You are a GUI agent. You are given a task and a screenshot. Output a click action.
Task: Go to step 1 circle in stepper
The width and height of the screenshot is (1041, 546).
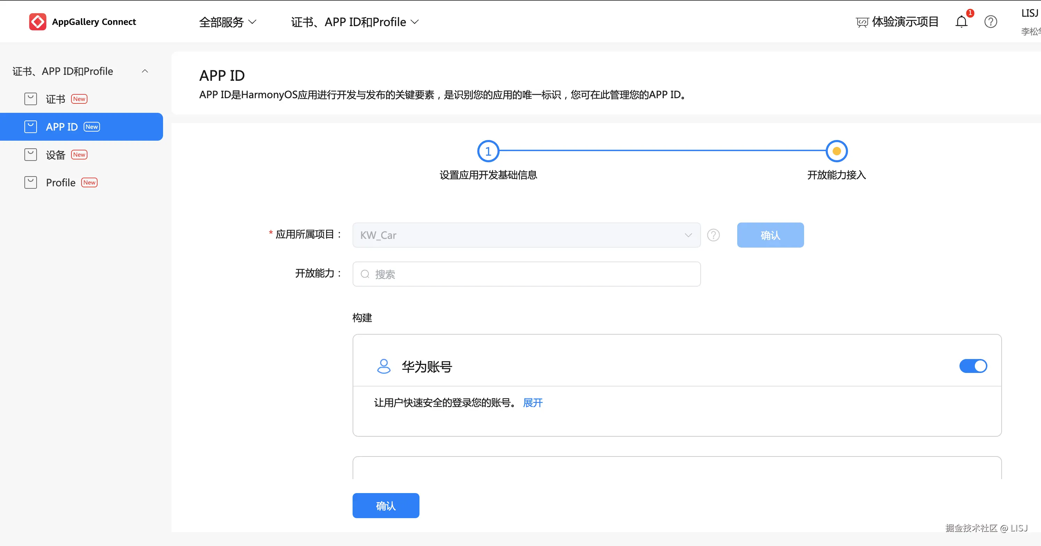pyautogui.click(x=488, y=151)
